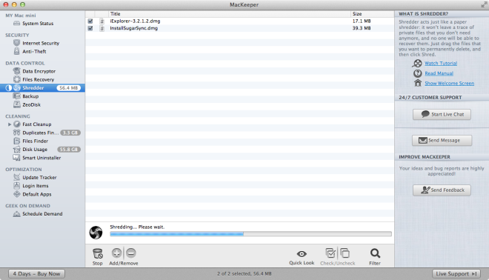This screenshot has height=280, width=489.
Task: Sort by the Size column header
Action: click(373, 14)
